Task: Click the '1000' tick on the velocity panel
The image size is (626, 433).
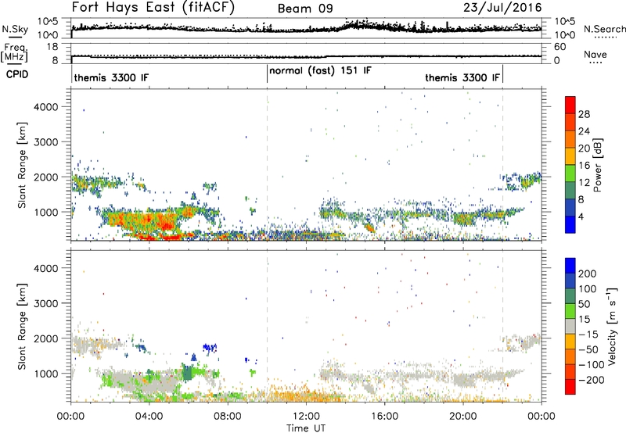Action: pyautogui.click(x=45, y=374)
